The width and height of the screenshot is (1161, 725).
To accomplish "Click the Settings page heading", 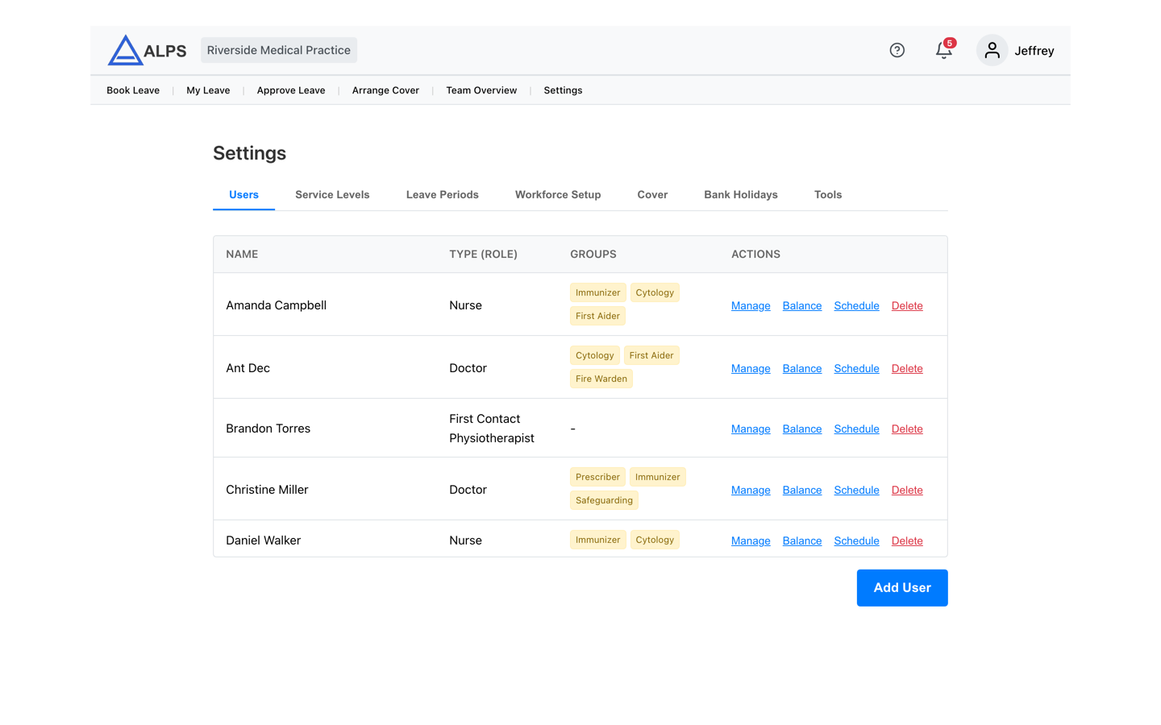I will click(x=249, y=153).
